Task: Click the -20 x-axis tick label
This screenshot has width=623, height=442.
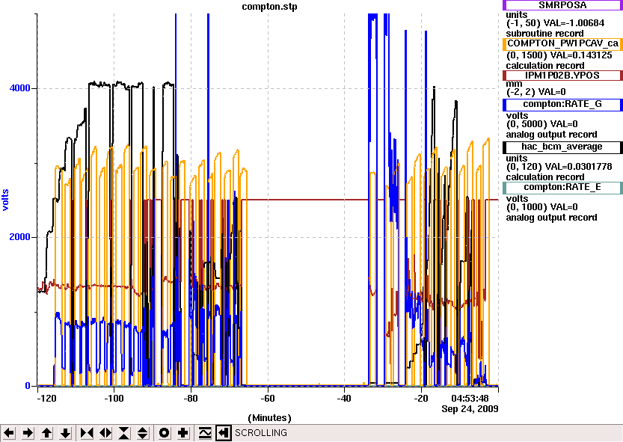Action: (421, 399)
